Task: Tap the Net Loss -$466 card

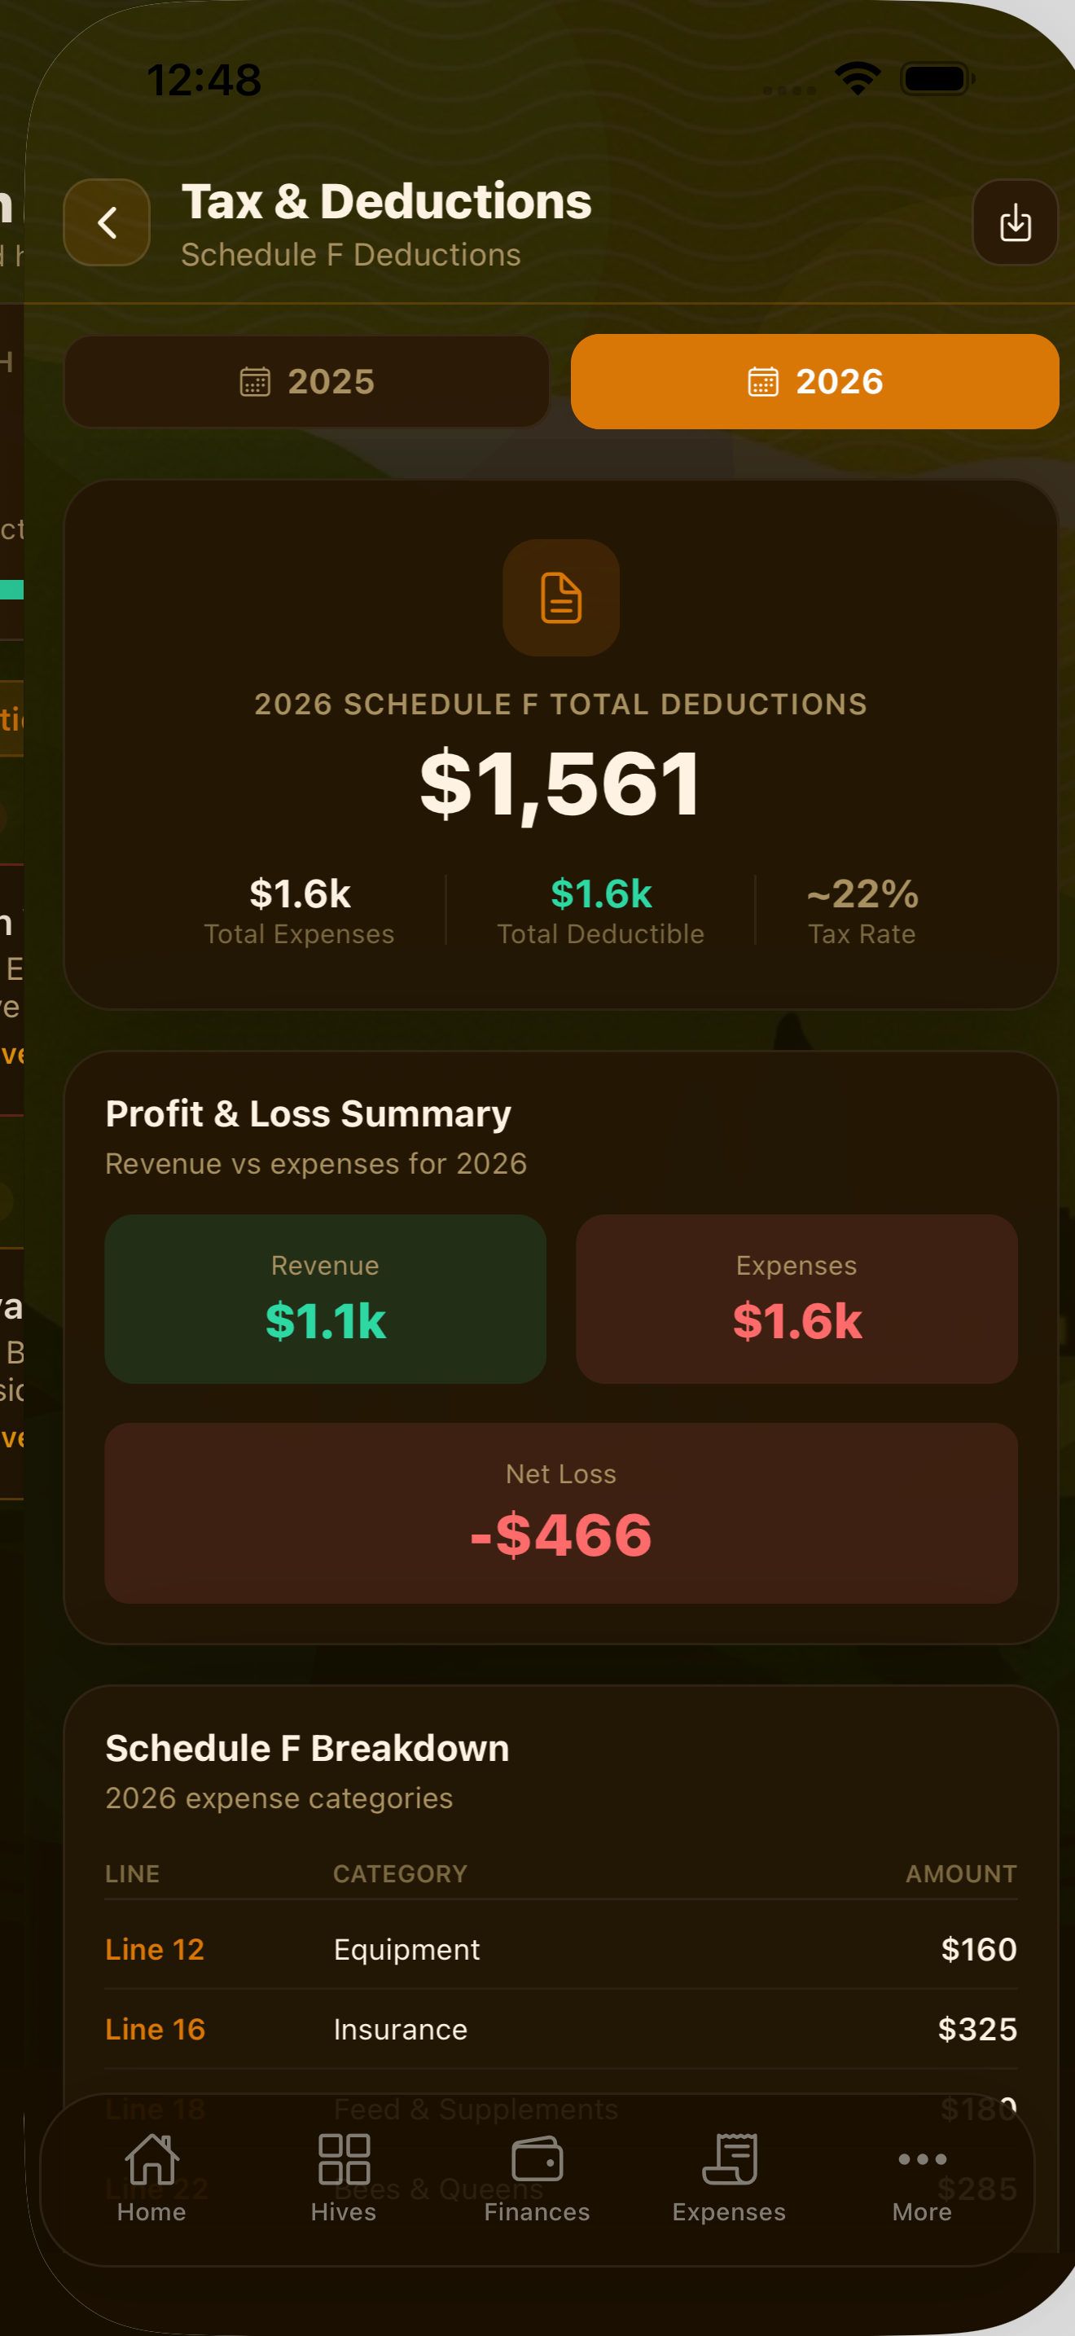Action: click(561, 1513)
